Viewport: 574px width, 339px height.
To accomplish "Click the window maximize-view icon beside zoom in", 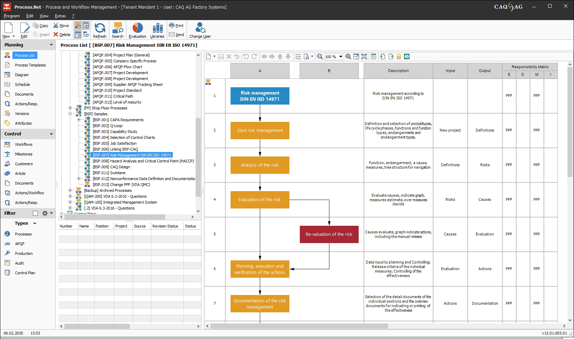I will 356,56.
